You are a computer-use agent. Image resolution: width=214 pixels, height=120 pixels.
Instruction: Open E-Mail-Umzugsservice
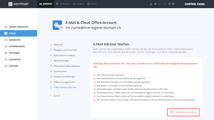pos(64,82)
